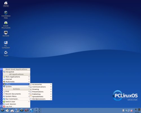This screenshot has width=141, height=113.
Task: Switch to virtual desktop 3 in pager
Action: pyautogui.click(x=36, y=112)
